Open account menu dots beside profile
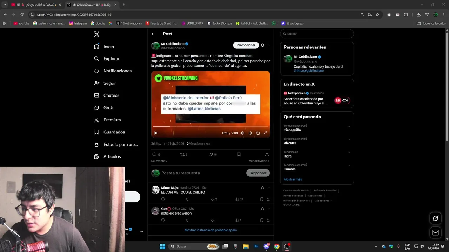 click(x=141, y=231)
